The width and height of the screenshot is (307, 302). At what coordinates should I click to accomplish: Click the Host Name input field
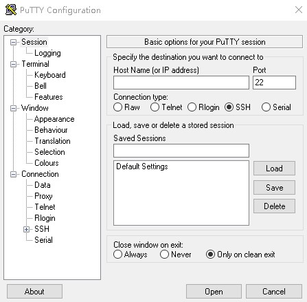pyautogui.click(x=181, y=83)
